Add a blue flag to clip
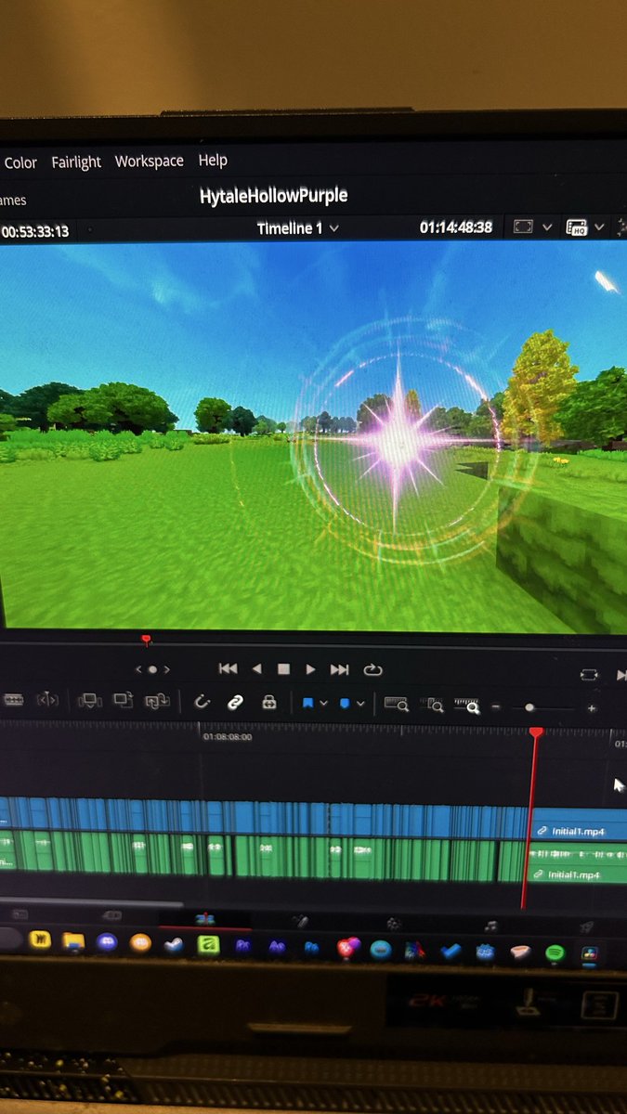 point(308,704)
